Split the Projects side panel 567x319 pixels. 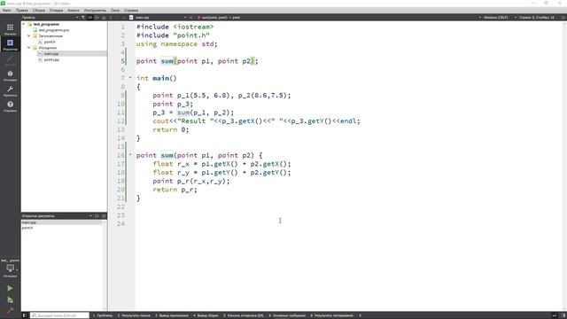tap(97, 18)
